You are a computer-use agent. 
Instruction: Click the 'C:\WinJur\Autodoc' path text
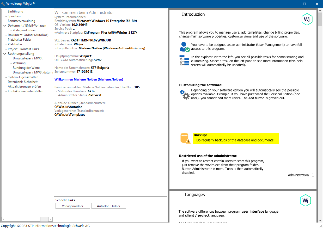pyautogui.click(x=68, y=107)
